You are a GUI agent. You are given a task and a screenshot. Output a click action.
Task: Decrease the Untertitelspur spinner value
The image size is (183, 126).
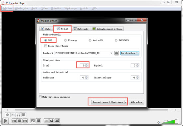coord(138,78)
